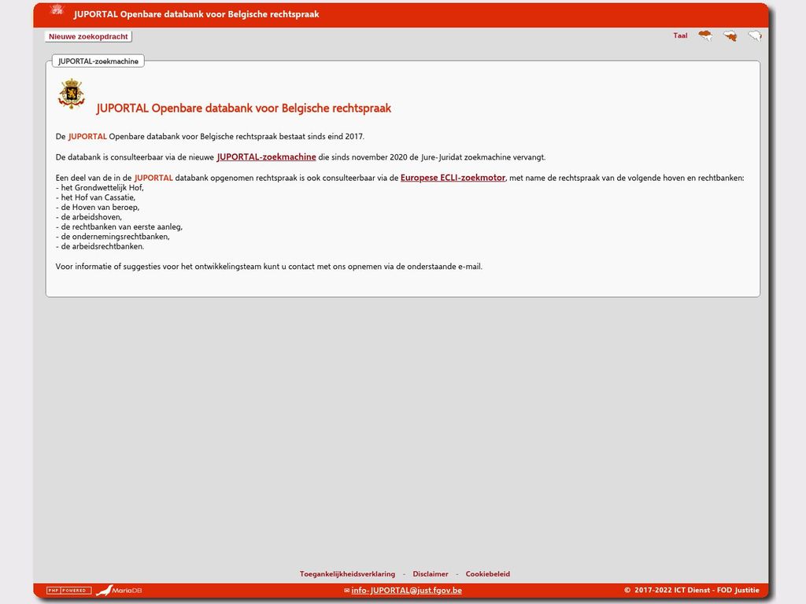
Task: Click the envelope icon beside the email address
Action: (x=347, y=591)
